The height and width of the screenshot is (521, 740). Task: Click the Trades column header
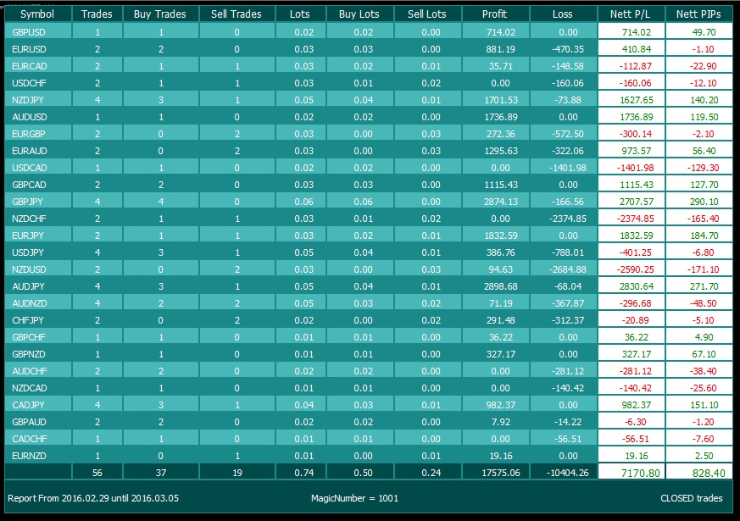pyautogui.click(x=97, y=14)
